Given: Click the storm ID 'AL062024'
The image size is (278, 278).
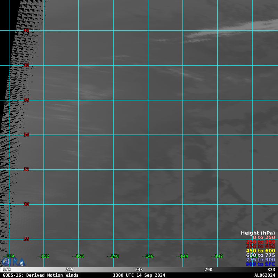Looking at the screenshot, I should click(265, 275).
